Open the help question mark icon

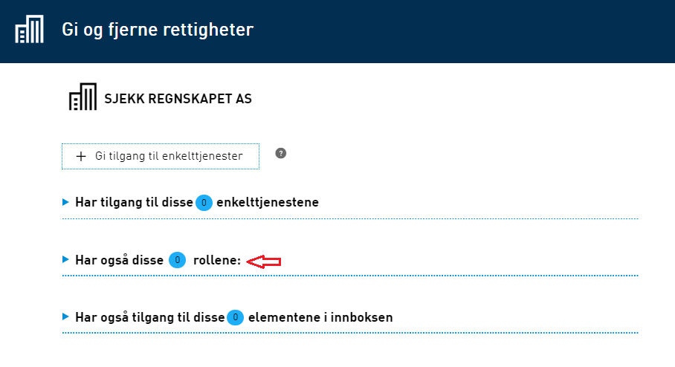pyautogui.click(x=280, y=153)
